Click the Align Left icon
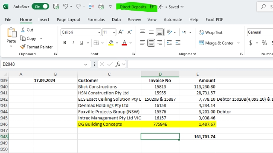This screenshot has height=153, width=273. point(142,42)
